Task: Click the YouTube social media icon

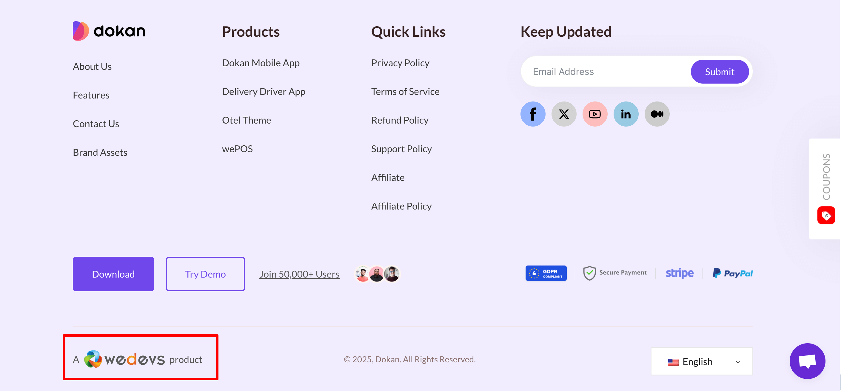Action: 595,114
